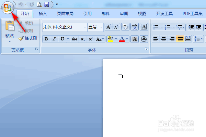Open the 剪贴板 dialog launcher

coord(37,49)
